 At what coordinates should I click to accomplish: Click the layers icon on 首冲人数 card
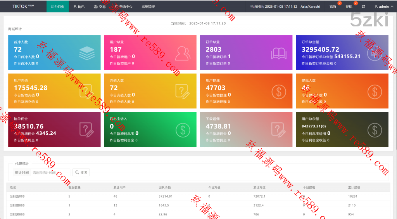pos(87,53)
